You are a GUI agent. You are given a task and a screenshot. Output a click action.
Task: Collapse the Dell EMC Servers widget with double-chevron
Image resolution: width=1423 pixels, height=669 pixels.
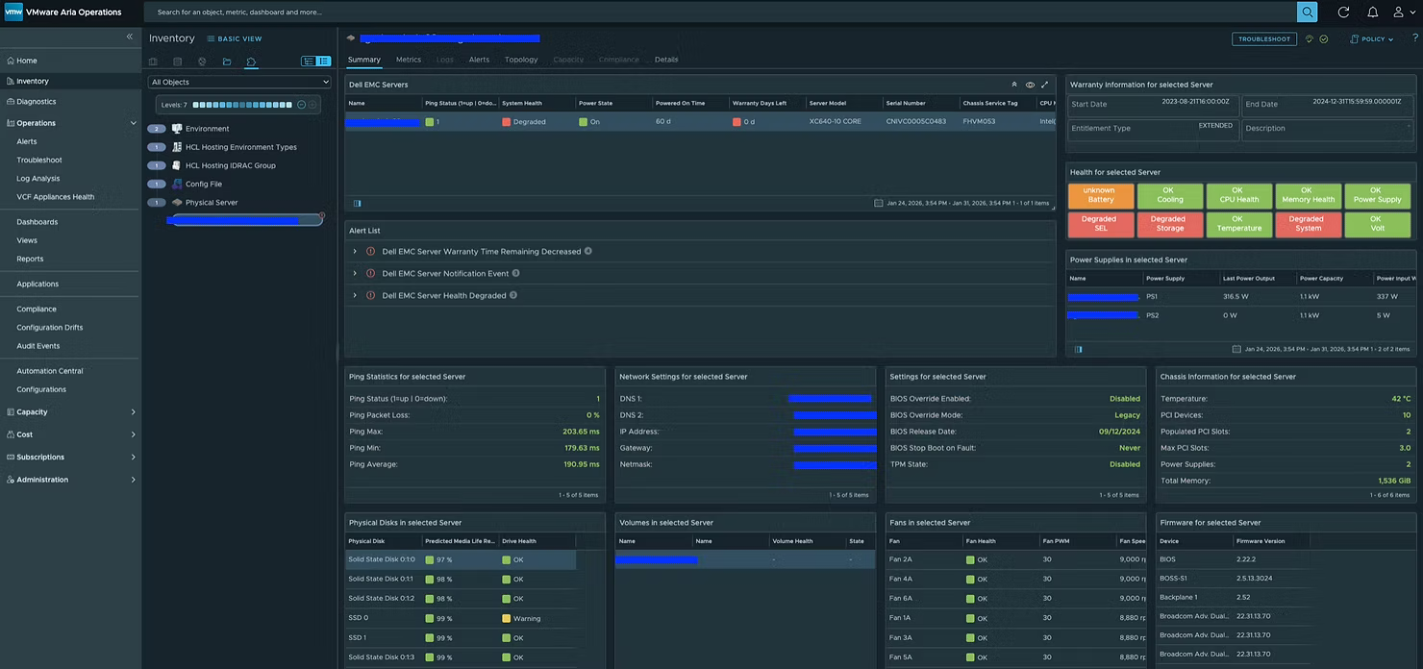click(1013, 85)
